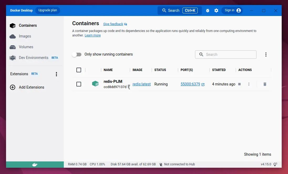Click the Not connected to Hub icon
Screen dimensions: 288x174
click(x=161, y=165)
